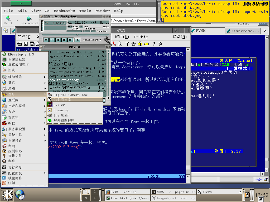
Task: Skip to next track in XMMS
Action: [x=70, y=40]
